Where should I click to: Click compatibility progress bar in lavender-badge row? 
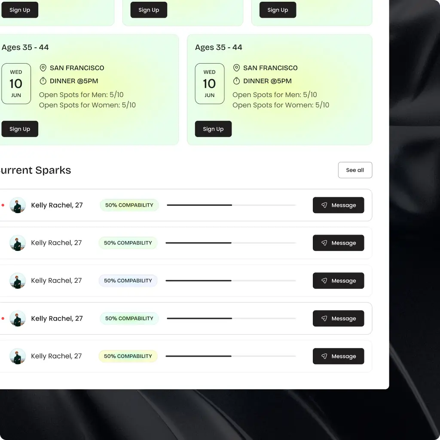(x=231, y=281)
